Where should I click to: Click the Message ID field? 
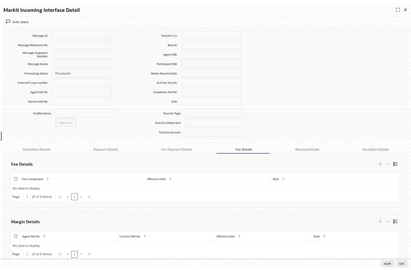point(82,36)
